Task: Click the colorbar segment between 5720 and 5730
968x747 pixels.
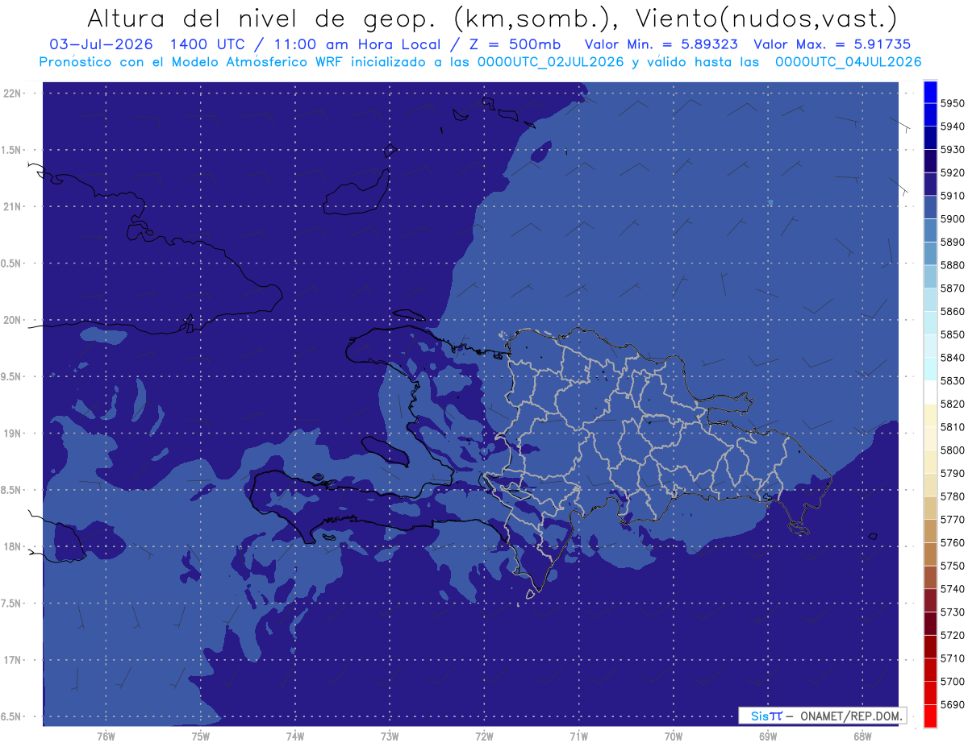Action: 930,624
